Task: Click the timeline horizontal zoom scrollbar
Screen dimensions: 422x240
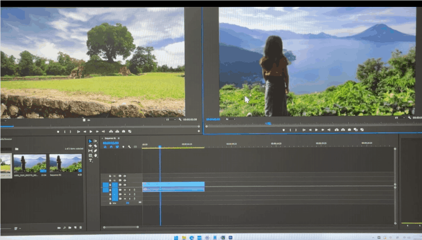Action: point(121,227)
